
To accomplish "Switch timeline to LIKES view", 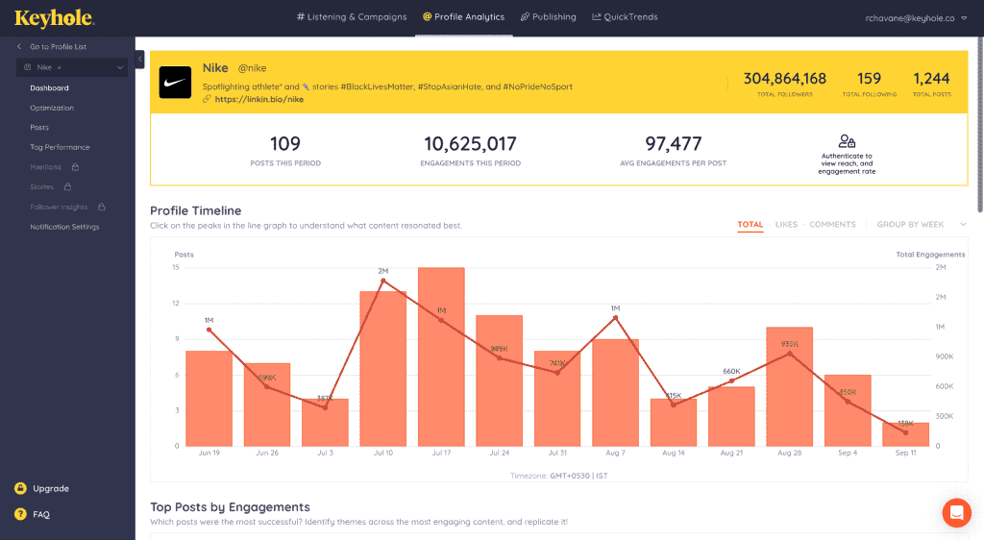I will pos(786,225).
